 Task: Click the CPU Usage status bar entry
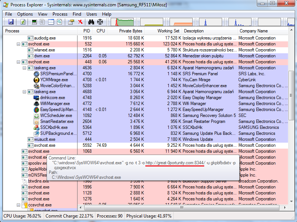pos(22,216)
